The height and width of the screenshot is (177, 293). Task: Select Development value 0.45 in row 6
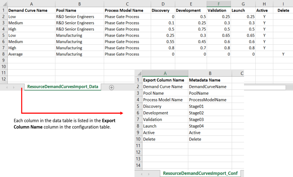pos(191,42)
